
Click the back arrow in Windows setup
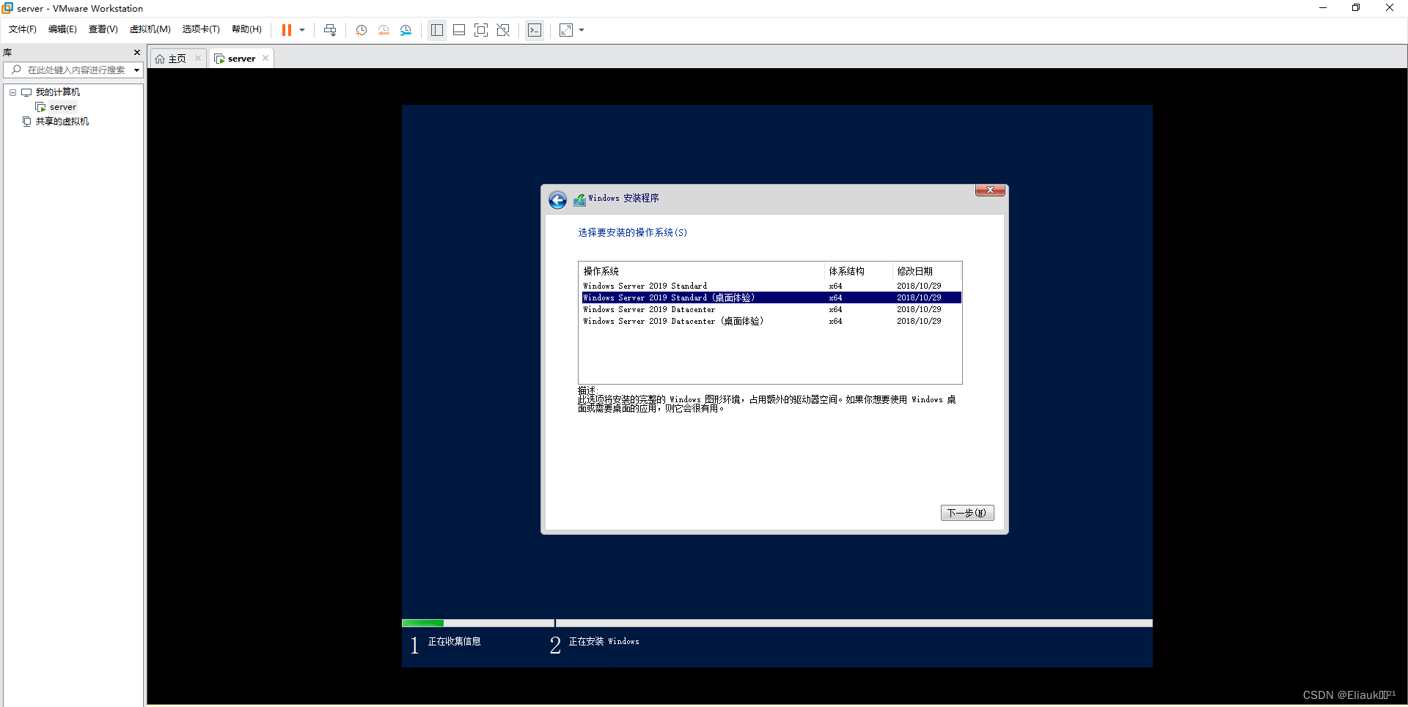[x=557, y=200]
